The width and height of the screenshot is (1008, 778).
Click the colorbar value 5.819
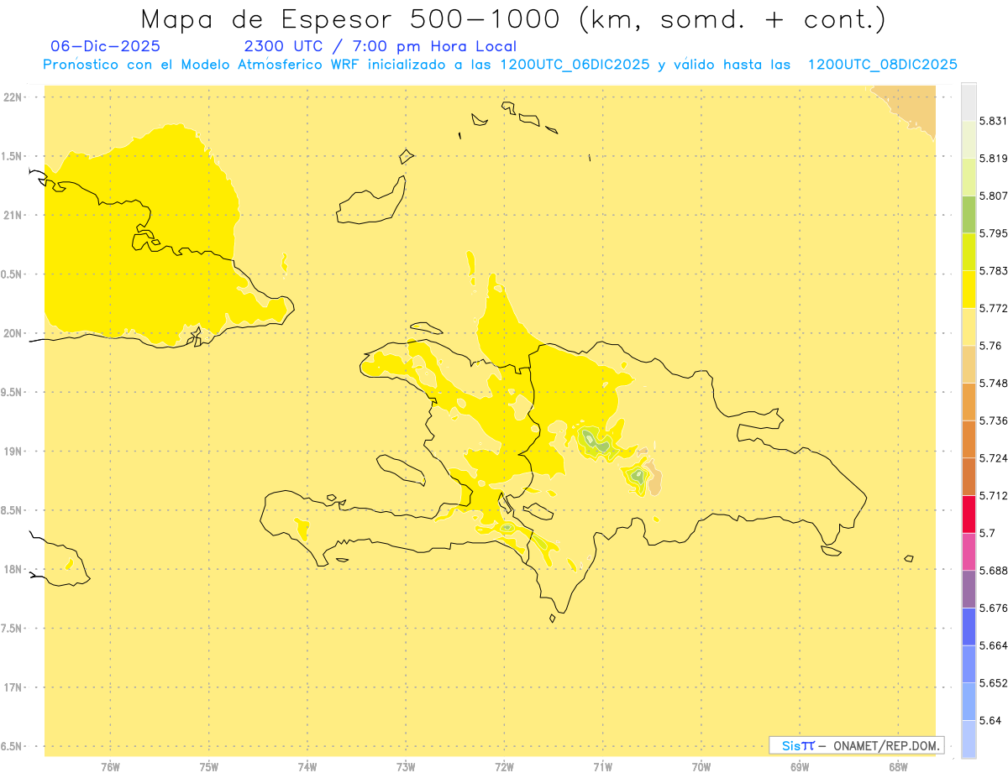coord(993,159)
